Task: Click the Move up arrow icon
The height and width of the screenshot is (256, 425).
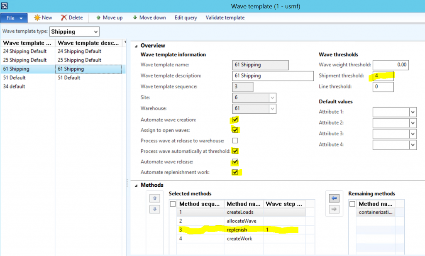Action: click(x=98, y=18)
